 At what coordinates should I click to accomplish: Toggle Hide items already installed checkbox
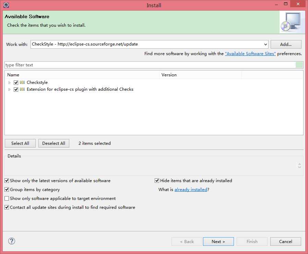pyautogui.click(x=157, y=180)
